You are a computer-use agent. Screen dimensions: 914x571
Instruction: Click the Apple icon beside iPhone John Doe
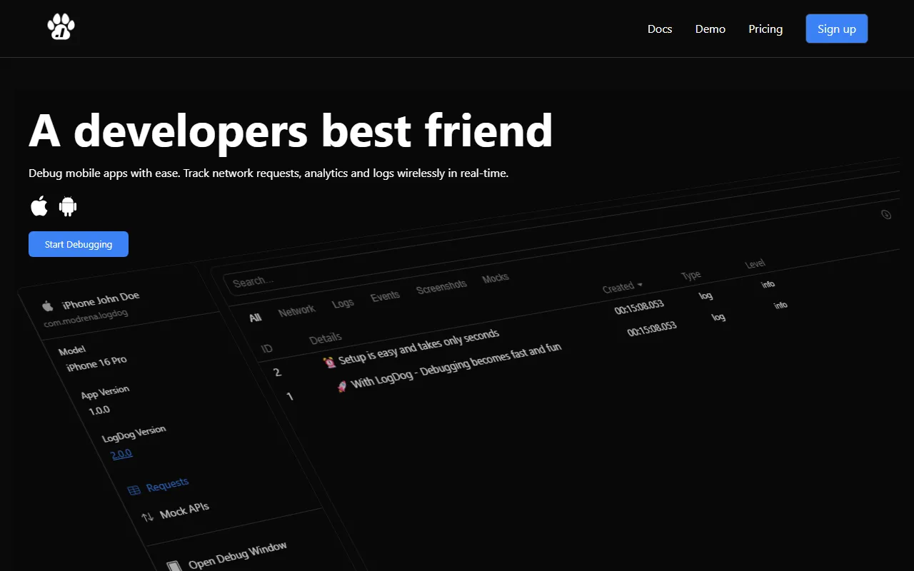[x=48, y=306]
